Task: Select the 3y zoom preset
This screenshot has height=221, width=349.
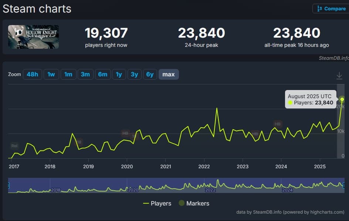Action: tap(134, 74)
